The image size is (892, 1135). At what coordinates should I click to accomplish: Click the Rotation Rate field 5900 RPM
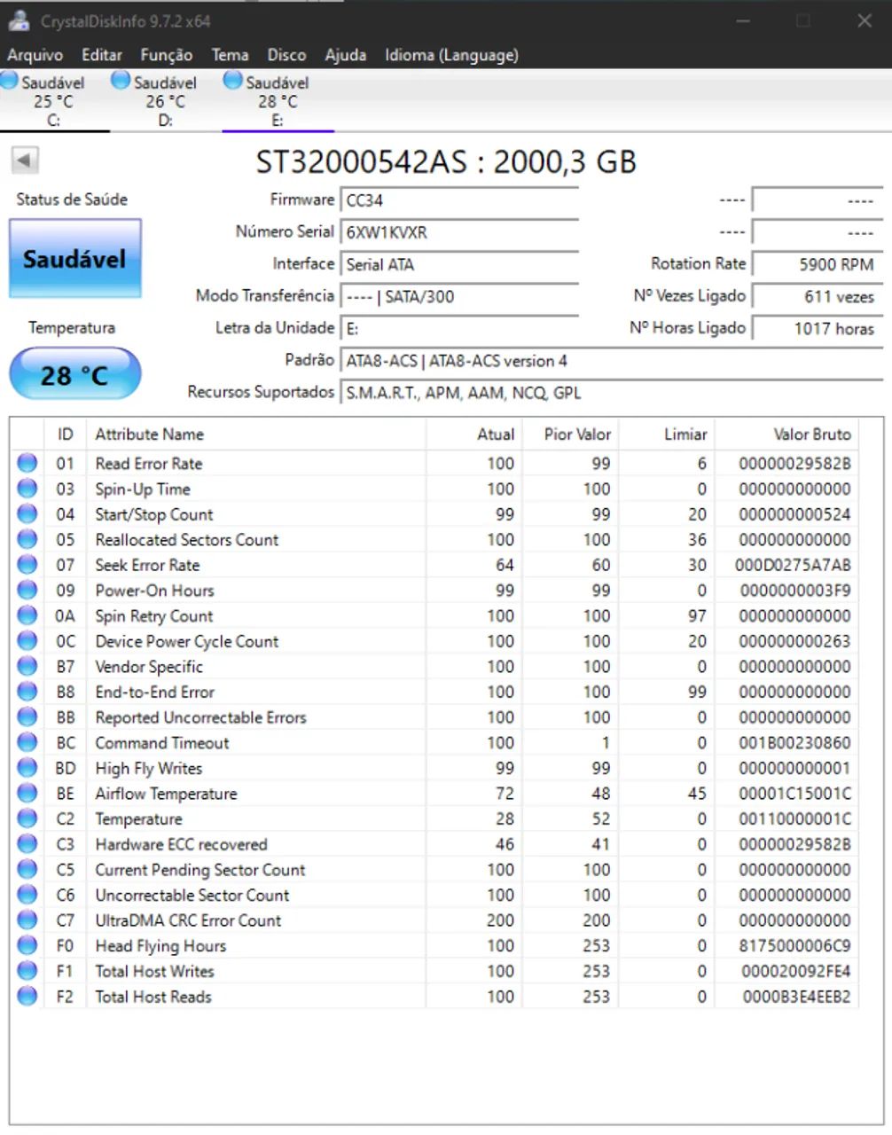pos(818,264)
